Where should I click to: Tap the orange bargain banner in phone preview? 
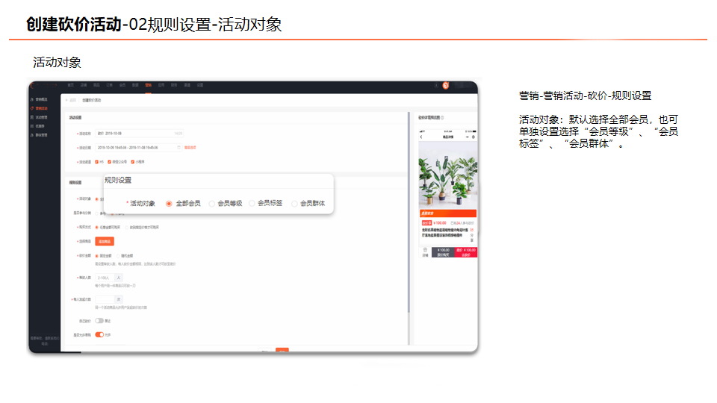pos(448,213)
